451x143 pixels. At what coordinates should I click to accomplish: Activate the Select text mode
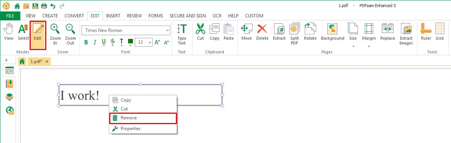23,32
